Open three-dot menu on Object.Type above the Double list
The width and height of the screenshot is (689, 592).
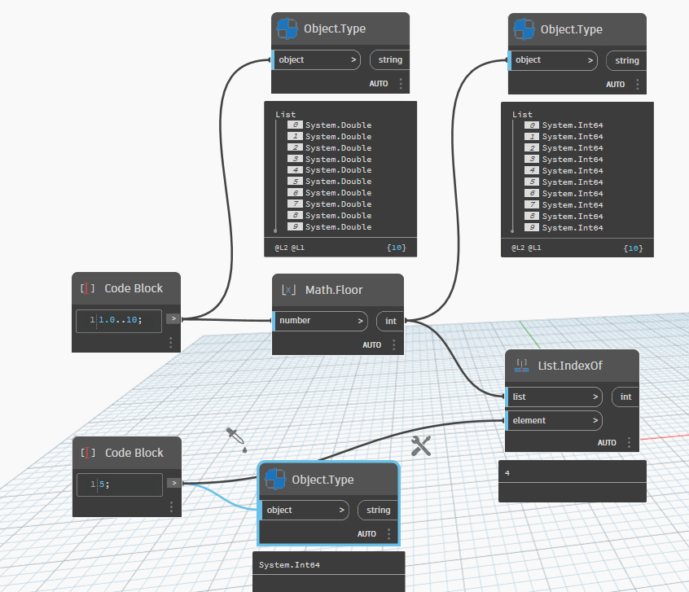pyautogui.click(x=401, y=84)
